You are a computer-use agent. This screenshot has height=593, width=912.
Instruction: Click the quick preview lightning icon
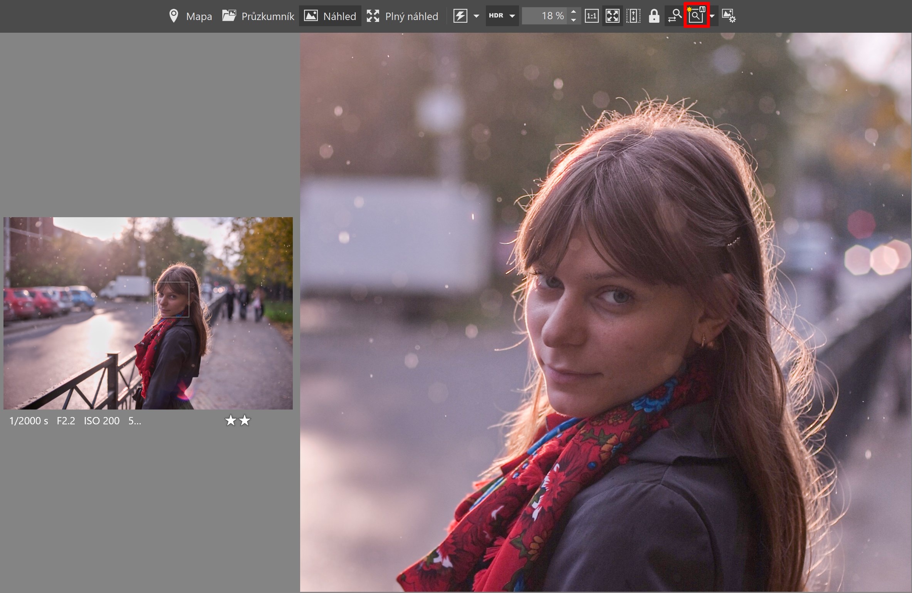click(x=460, y=16)
